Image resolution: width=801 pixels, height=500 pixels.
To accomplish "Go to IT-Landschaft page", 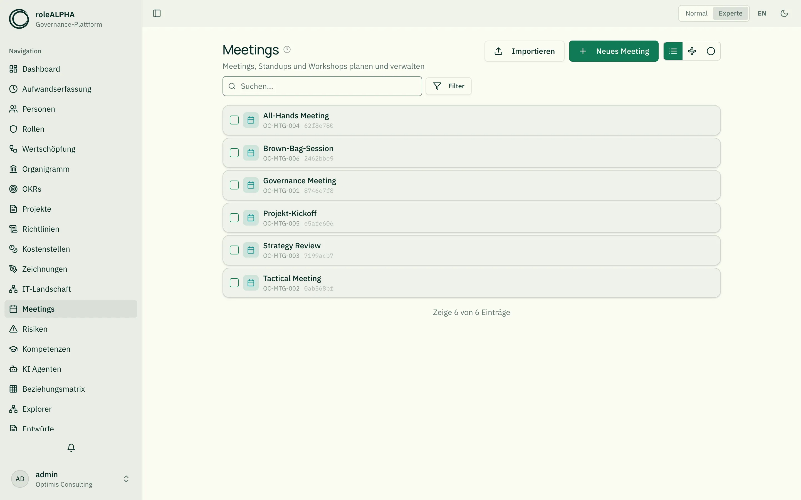I will point(71,289).
